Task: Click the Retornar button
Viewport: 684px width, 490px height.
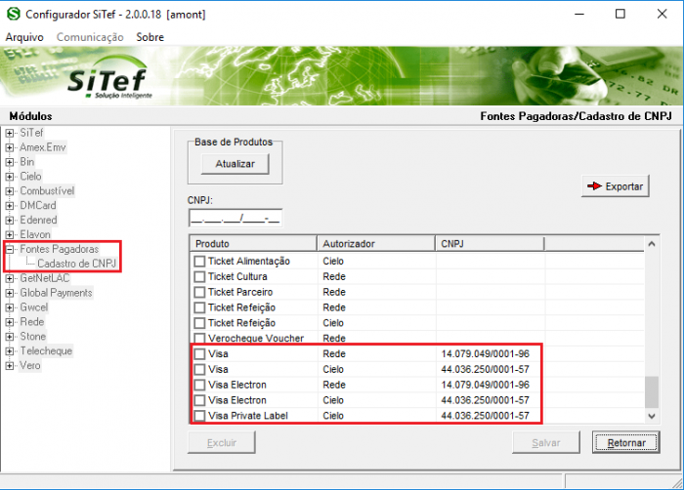Action: click(626, 442)
